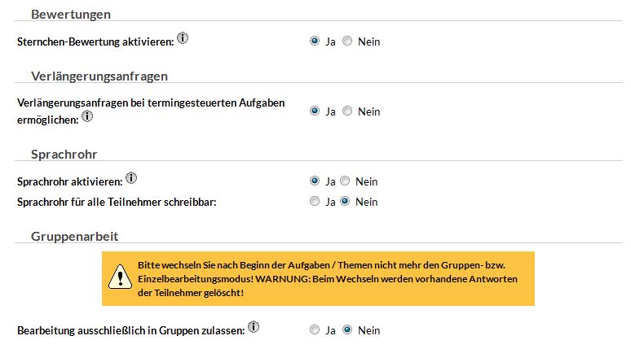The height and width of the screenshot is (349, 631).
Task: Click the Verlängerungsanfragen section heading
Action: pos(99,76)
